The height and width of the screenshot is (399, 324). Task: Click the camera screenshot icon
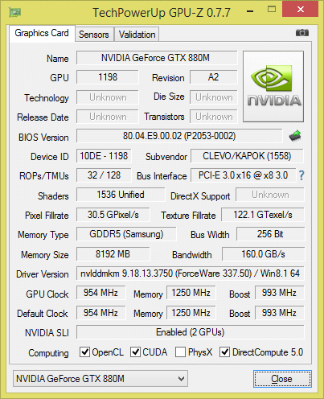coord(302,33)
